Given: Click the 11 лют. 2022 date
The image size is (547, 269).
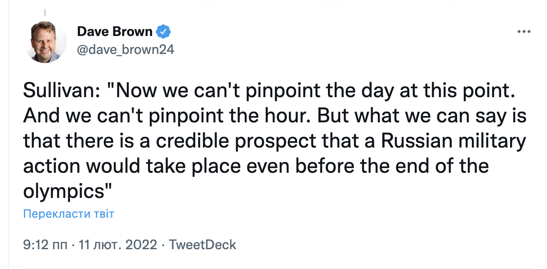Looking at the screenshot, I should click(x=118, y=245).
